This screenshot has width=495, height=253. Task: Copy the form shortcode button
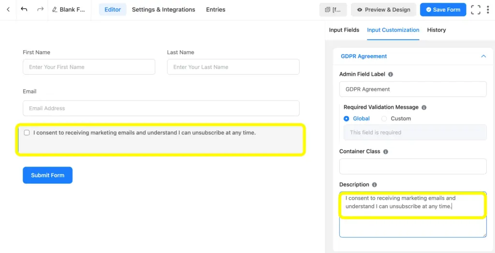[333, 10]
